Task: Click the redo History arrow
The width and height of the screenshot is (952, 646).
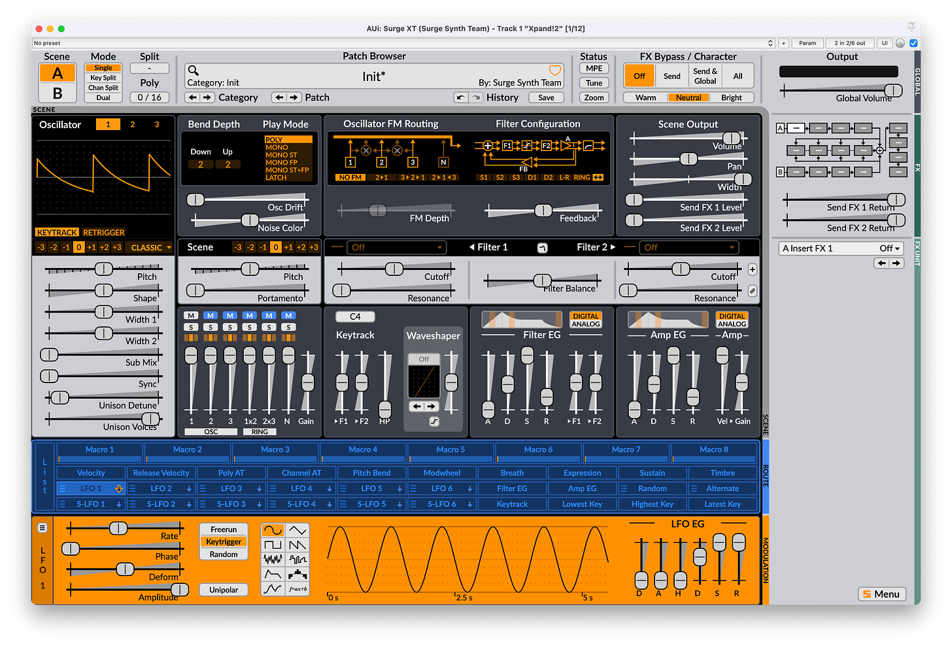Action: [475, 97]
